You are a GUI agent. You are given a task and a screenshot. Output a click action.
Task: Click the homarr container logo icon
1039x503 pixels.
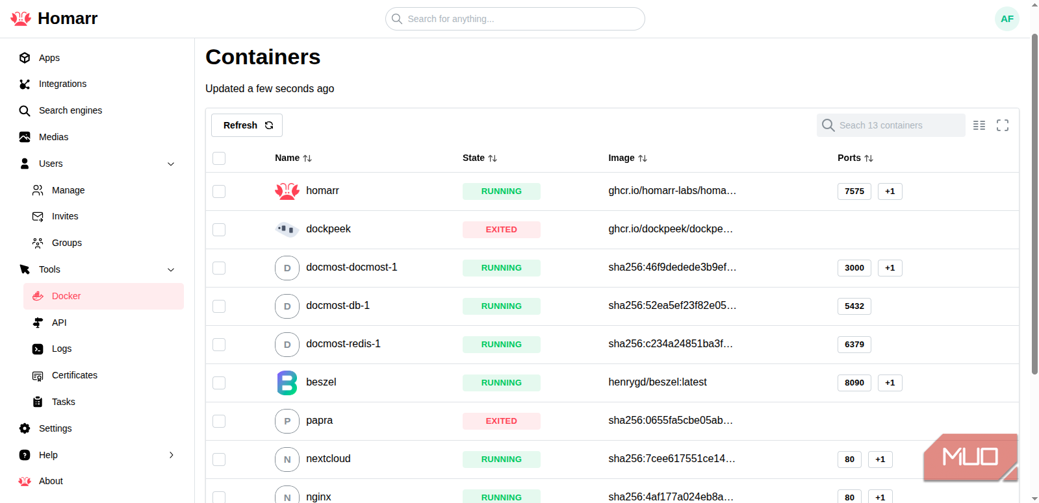[x=287, y=191]
